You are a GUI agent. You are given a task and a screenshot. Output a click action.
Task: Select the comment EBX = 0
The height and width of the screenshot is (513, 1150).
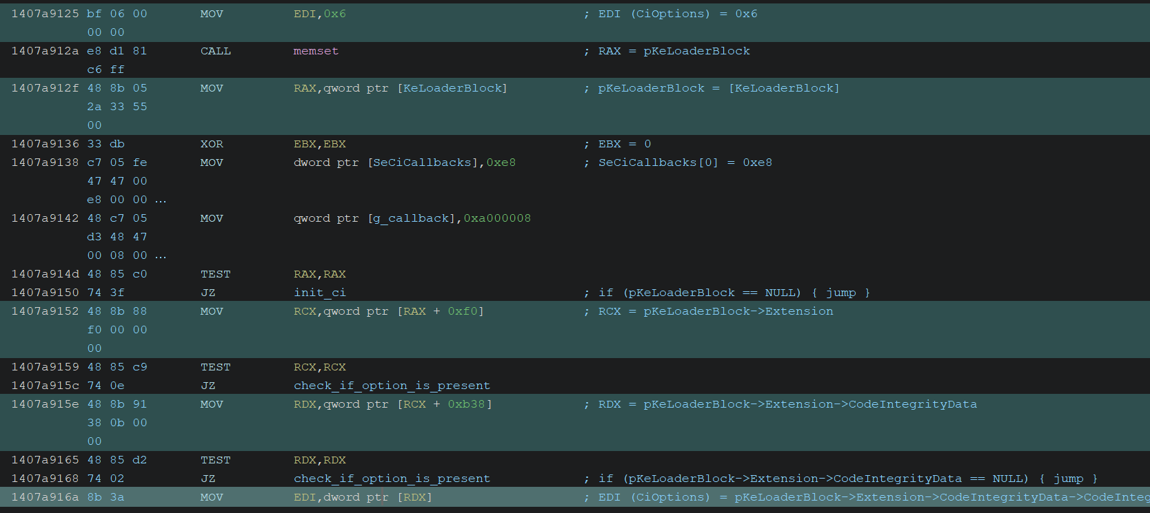[625, 144]
